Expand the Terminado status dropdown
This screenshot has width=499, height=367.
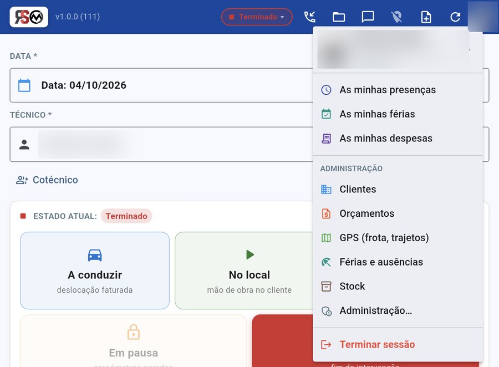pos(257,17)
